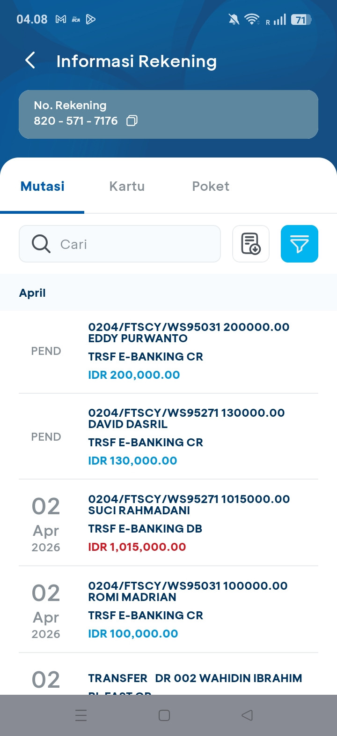The image size is (337, 736).
Task: Tap the back arrow beside Informasi Rekening
Action: pyautogui.click(x=30, y=60)
